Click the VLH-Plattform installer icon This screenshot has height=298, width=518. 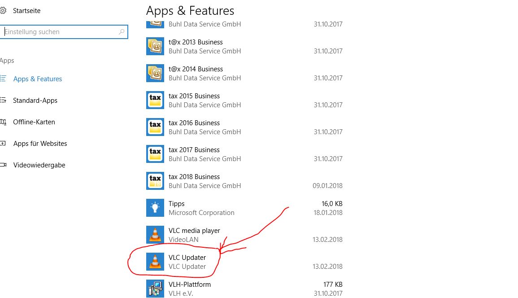(155, 289)
